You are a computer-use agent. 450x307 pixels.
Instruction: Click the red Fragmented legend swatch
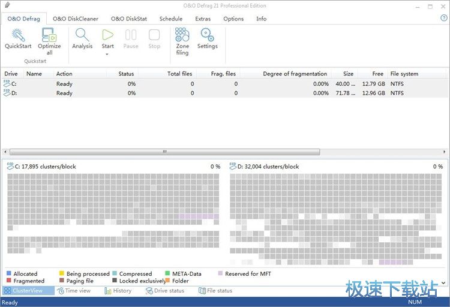point(8,280)
